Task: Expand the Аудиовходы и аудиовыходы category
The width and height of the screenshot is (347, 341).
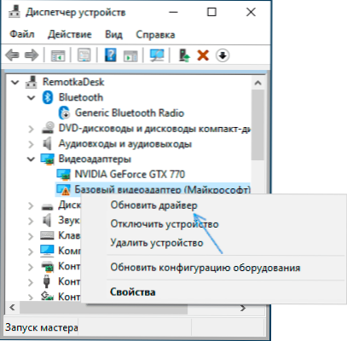Action: pyautogui.click(x=31, y=144)
